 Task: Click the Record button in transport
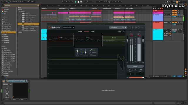tap(81, 2)
